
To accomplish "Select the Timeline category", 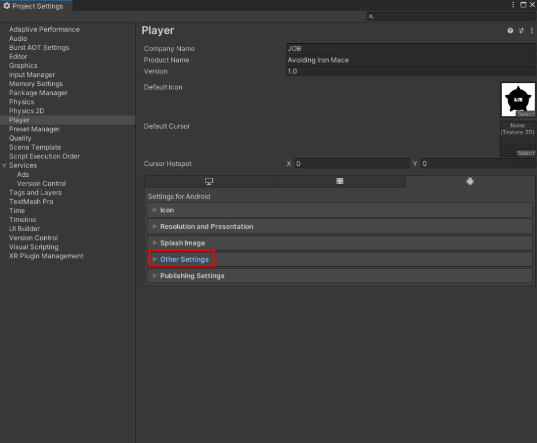I will click(x=22, y=220).
